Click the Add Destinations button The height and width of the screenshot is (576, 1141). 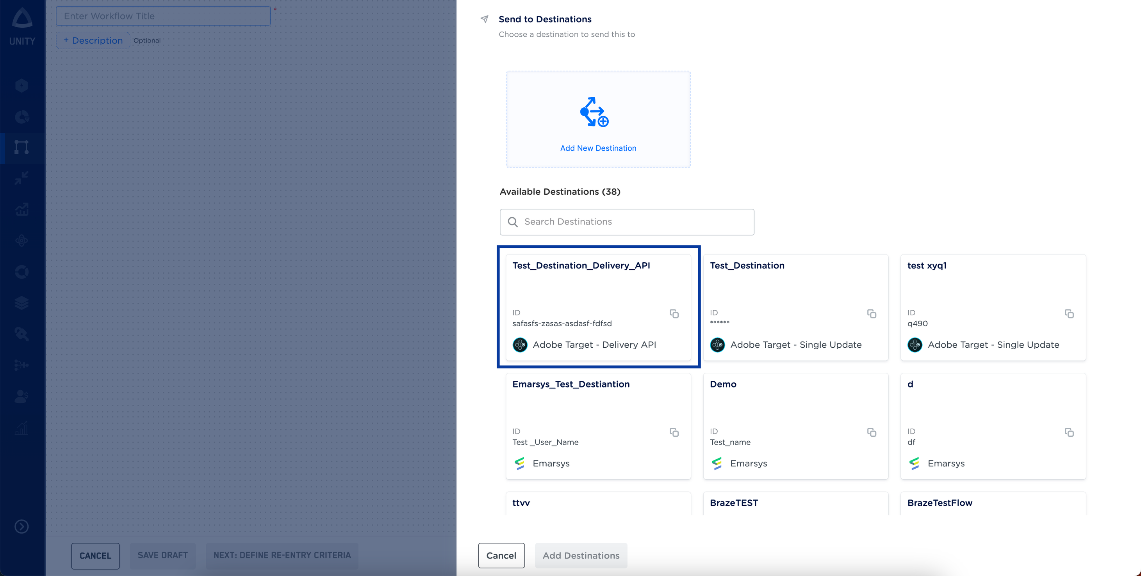(x=581, y=555)
